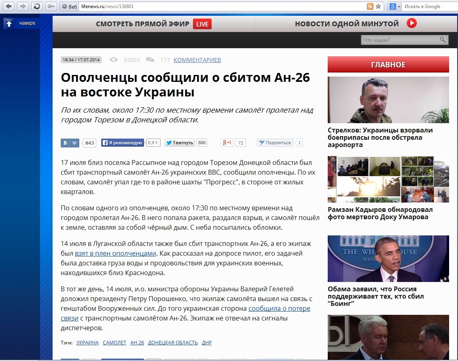Click the Google +1 button
Image resolution: width=458 pixels, height=361 pixels.
227,143
